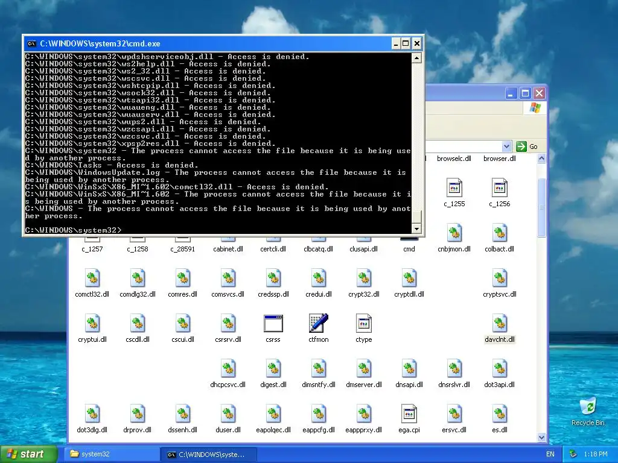Image resolution: width=618 pixels, height=463 pixels.
Task: Select the cryptui.dll file icon
Action: [x=92, y=323]
